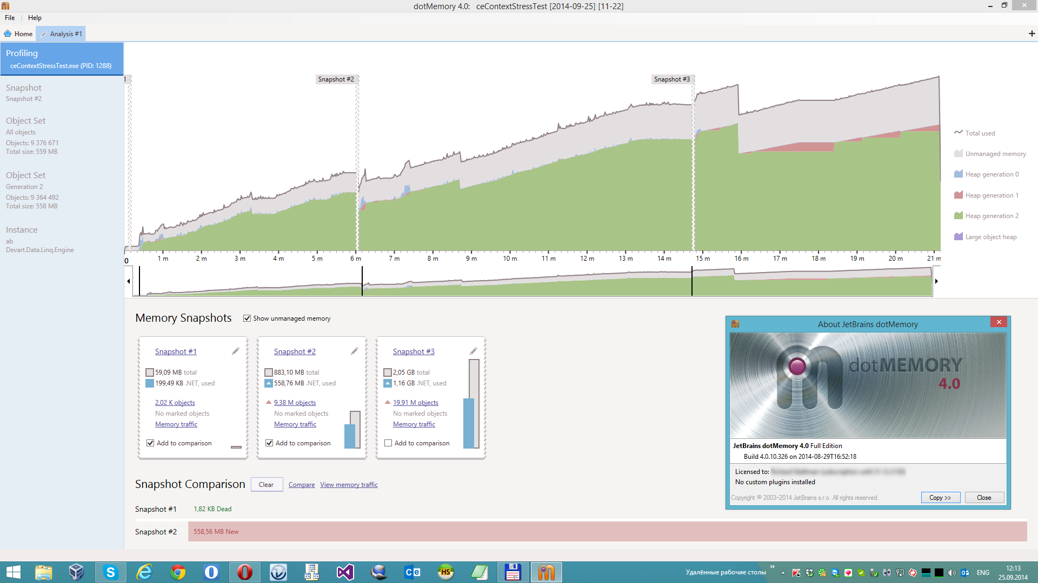Uncheck Add to comparison for Snapshot #1
Screen dimensions: 1038x583
[150, 443]
